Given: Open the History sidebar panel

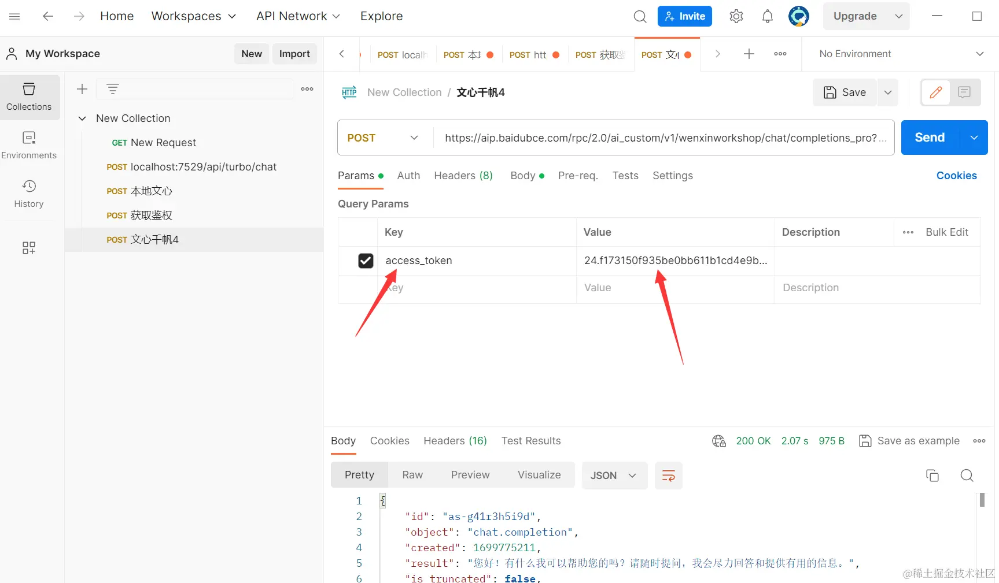Looking at the screenshot, I should [x=29, y=194].
